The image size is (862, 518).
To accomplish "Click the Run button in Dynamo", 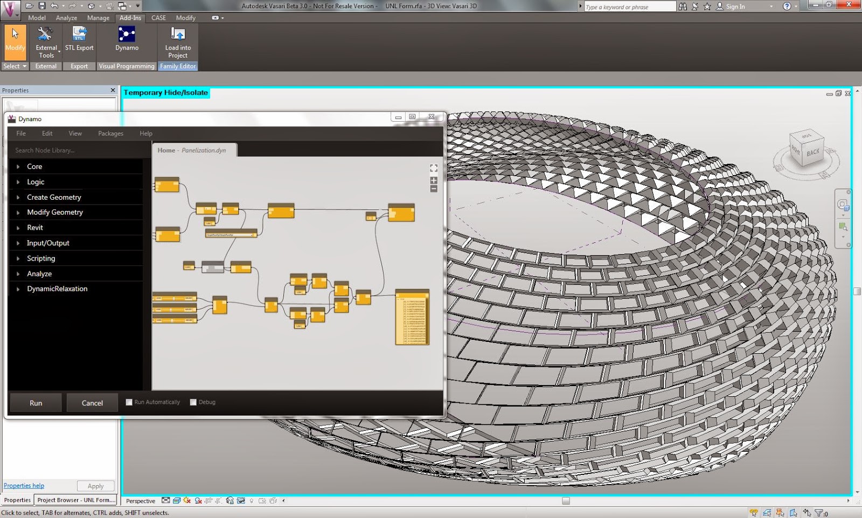I will click(x=36, y=403).
